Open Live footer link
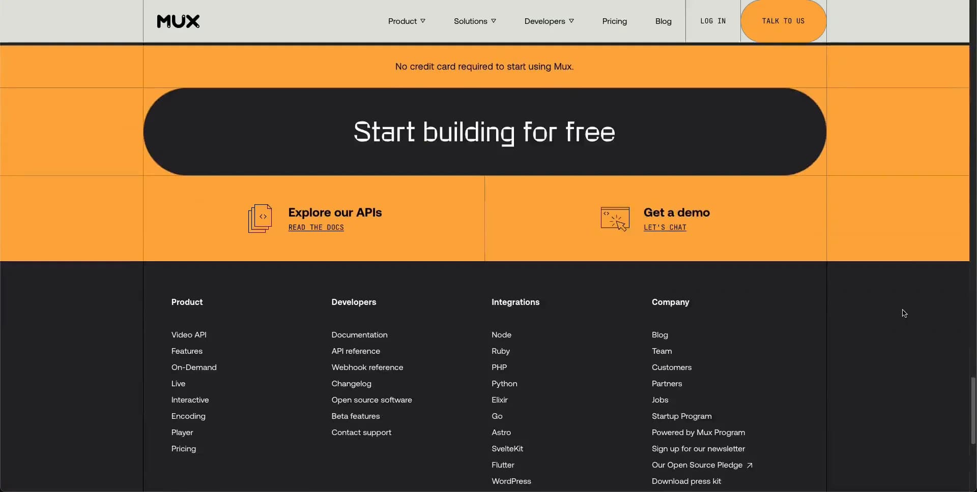This screenshot has height=492, width=977. pos(178,384)
